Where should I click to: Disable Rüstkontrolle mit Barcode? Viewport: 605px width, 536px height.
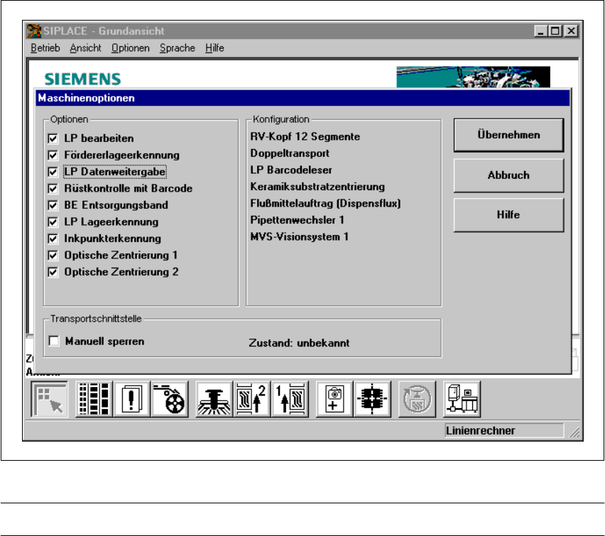[53, 188]
